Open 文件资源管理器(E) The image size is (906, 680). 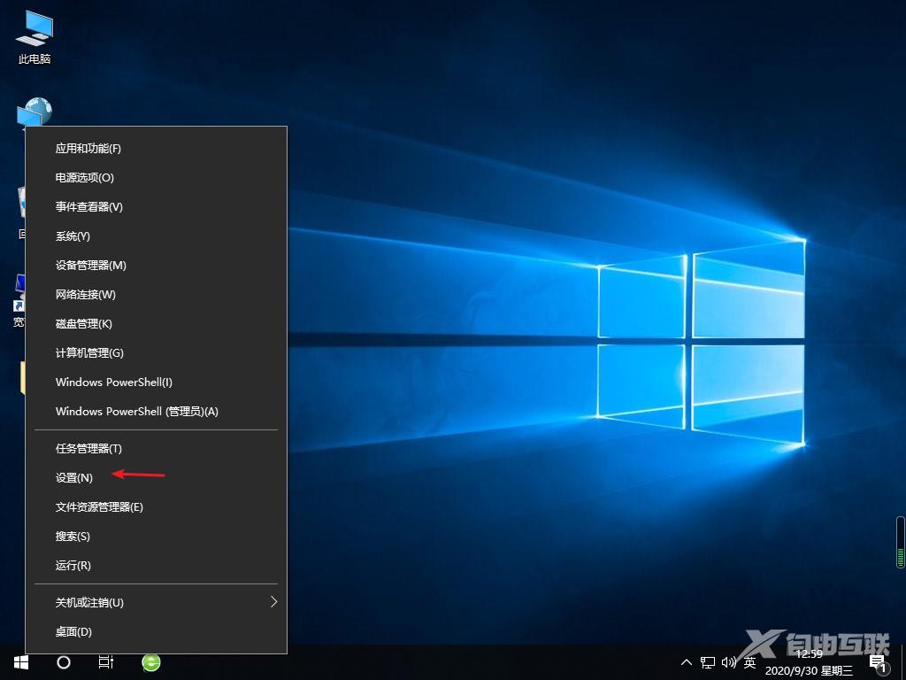156,507
